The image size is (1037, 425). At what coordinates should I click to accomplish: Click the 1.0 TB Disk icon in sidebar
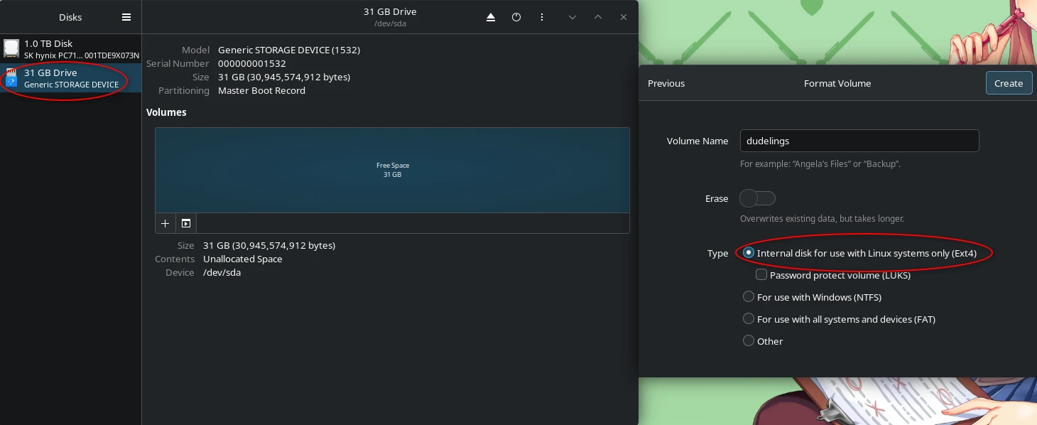tap(11, 48)
